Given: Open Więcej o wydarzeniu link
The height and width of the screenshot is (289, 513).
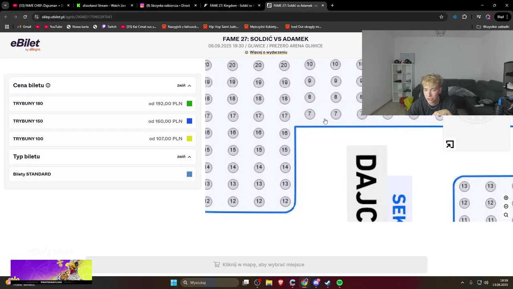Looking at the screenshot, I should [268, 52].
